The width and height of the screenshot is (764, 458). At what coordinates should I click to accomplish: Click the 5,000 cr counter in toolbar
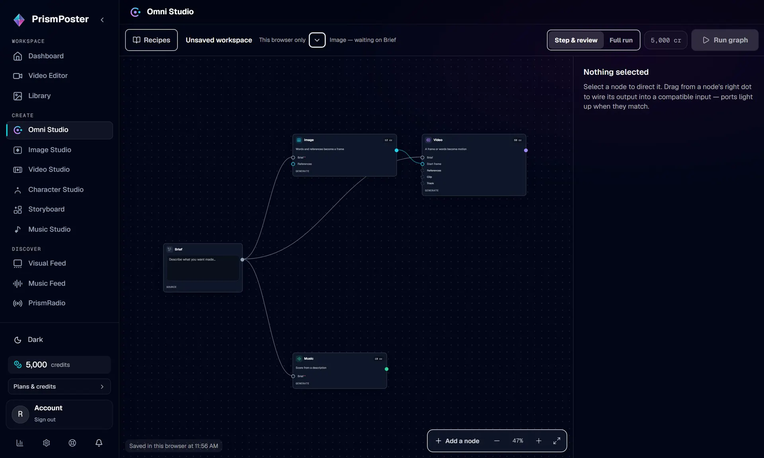(x=666, y=40)
